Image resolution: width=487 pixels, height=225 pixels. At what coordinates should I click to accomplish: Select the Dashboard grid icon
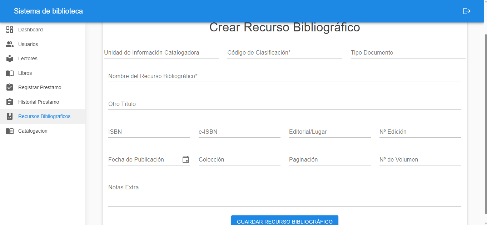(10, 30)
